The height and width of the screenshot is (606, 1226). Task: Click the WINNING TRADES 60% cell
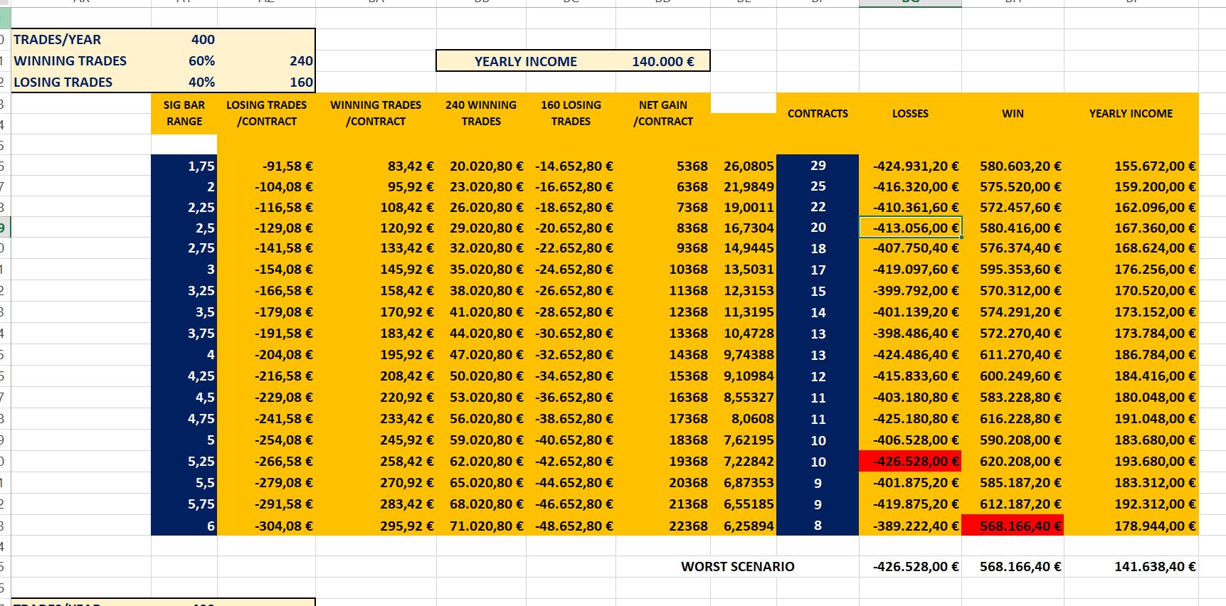pyautogui.click(x=185, y=61)
